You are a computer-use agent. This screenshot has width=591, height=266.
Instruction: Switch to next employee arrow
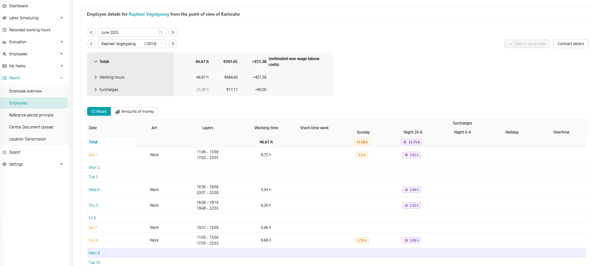click(173, 44)
